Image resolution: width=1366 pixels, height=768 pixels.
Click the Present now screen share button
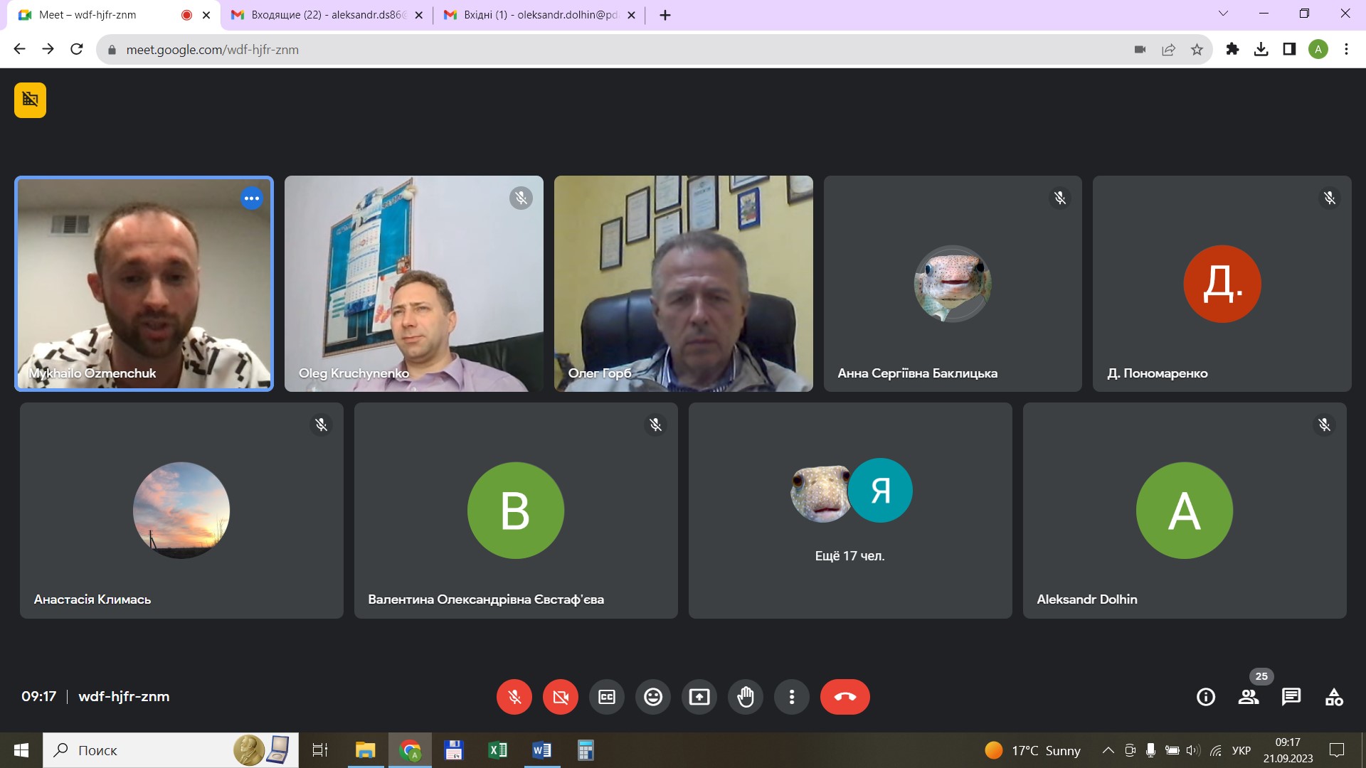coord(699,697)
